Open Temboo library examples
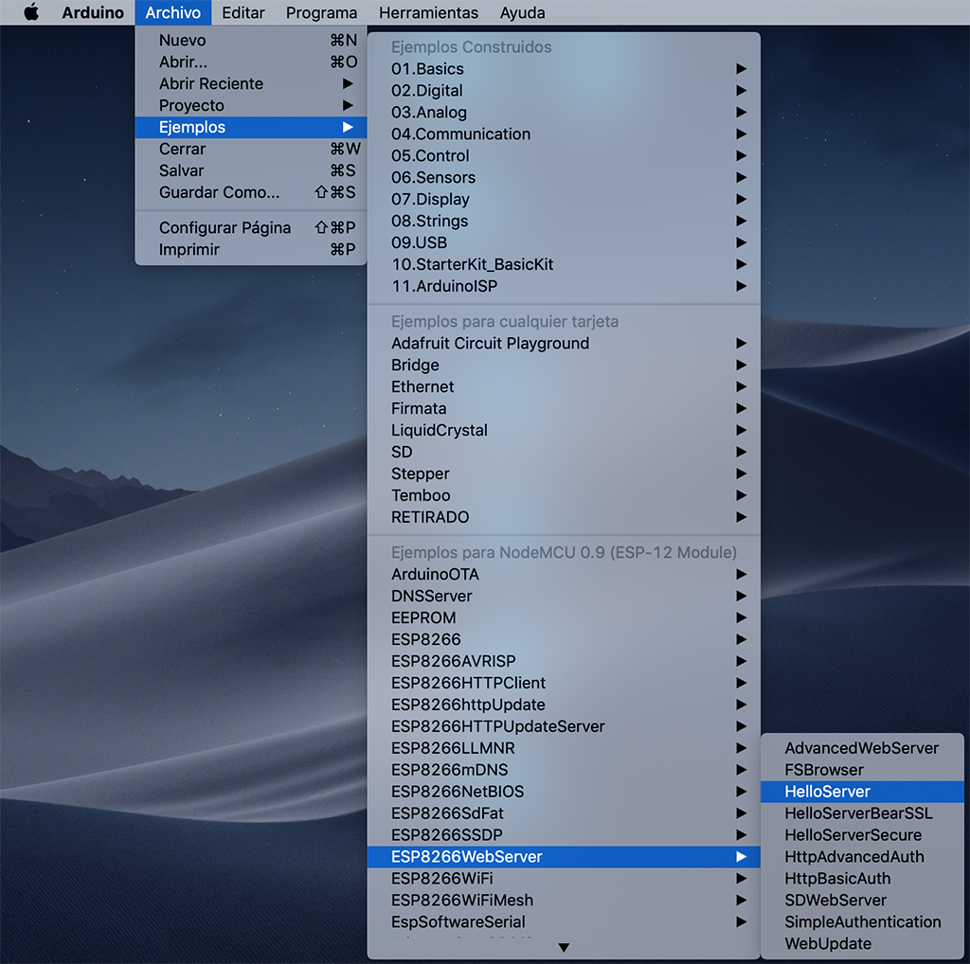This screenshot has width=970, height=964. [x=564, y=495]
